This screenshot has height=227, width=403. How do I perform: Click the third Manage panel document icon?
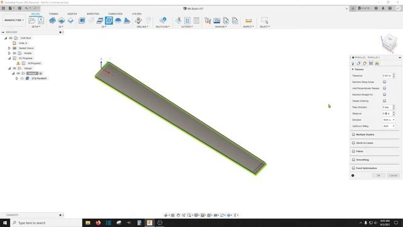[x=226, y=21]
